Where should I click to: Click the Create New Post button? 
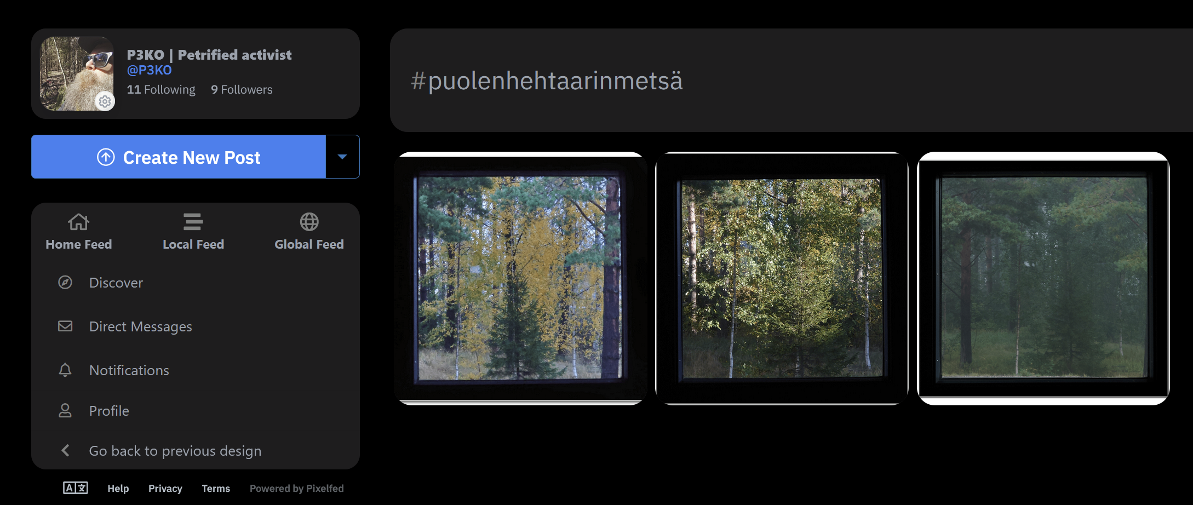coord(179,157)
